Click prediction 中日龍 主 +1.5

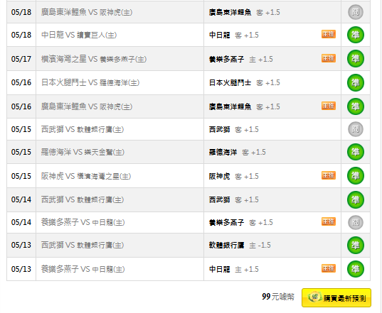pyautogui.click(x=233, y=269)
